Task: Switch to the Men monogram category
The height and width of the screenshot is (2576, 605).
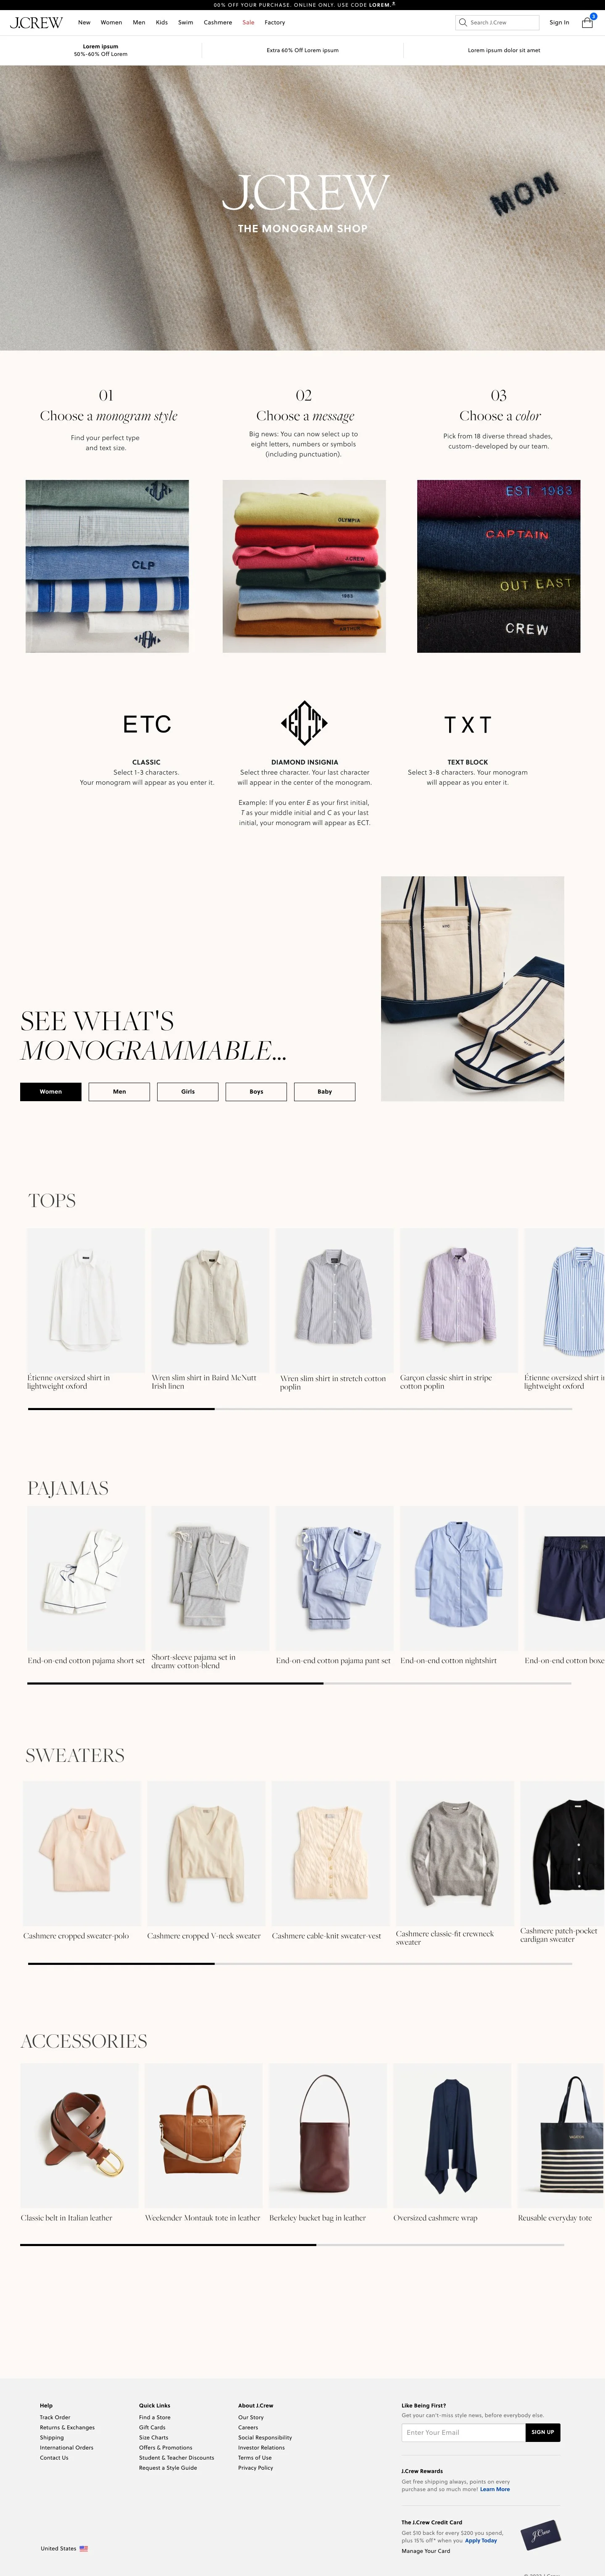Action: pos(119,1091)
